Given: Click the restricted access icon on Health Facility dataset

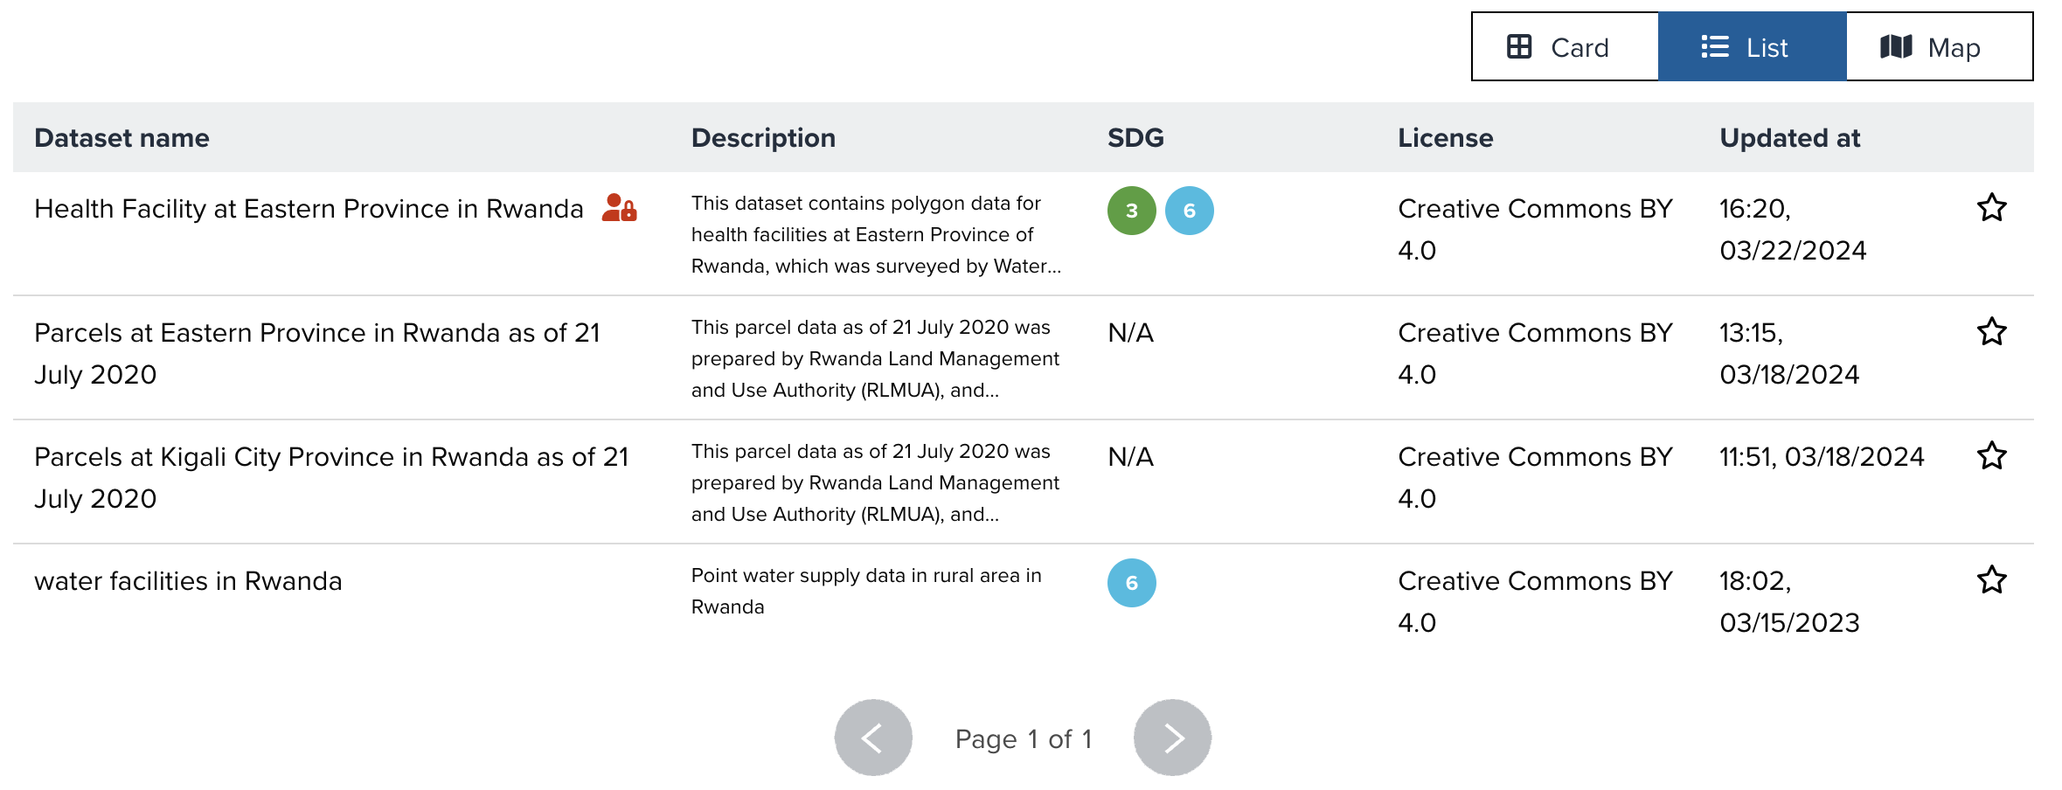Looking at the screenshot, I should (621, 208).
